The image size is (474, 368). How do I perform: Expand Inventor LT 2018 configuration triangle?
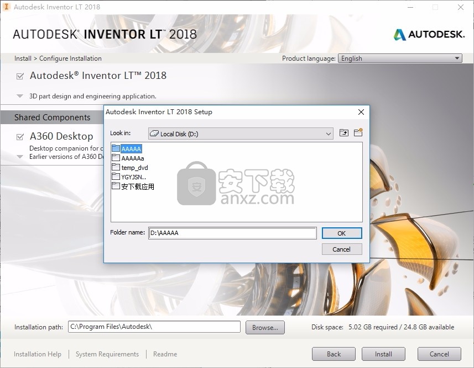(20, 96)
